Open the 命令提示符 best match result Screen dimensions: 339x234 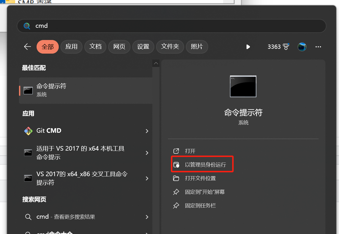[x=86, y=90]
